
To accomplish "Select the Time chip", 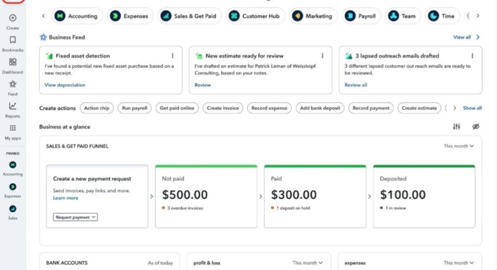I will coord(442,16).
